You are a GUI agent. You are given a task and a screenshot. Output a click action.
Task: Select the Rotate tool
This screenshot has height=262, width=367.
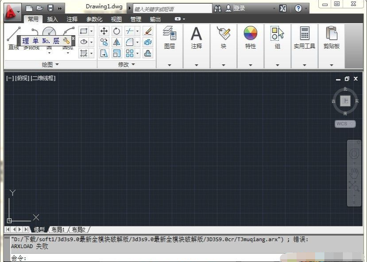(117, 31)
